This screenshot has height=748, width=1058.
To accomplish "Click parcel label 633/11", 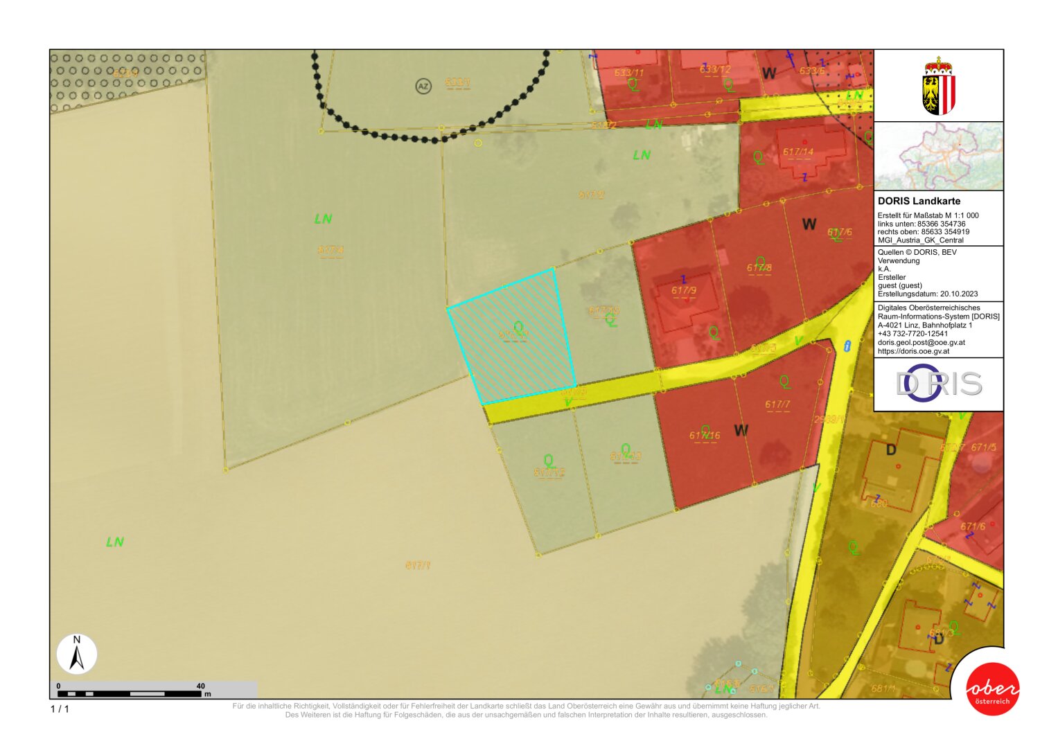I will click(628, 73).
